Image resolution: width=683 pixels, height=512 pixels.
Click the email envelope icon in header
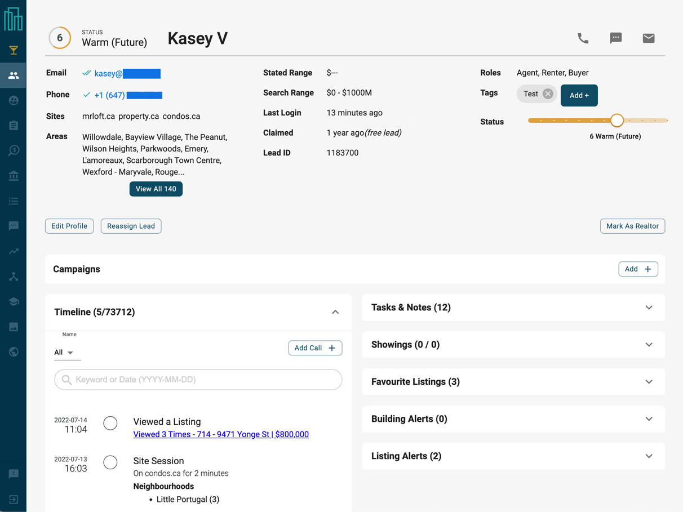point(648,38)
